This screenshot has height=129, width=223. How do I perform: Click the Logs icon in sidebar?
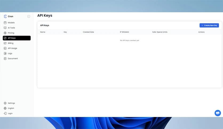[5, 53]
